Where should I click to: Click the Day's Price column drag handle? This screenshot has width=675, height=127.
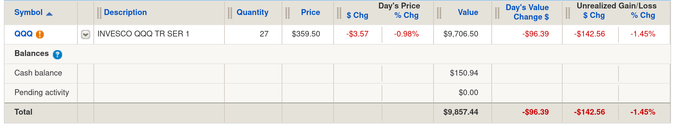tap(339, 13)
